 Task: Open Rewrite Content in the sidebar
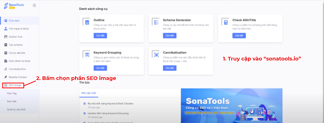(x=20, y=77)
